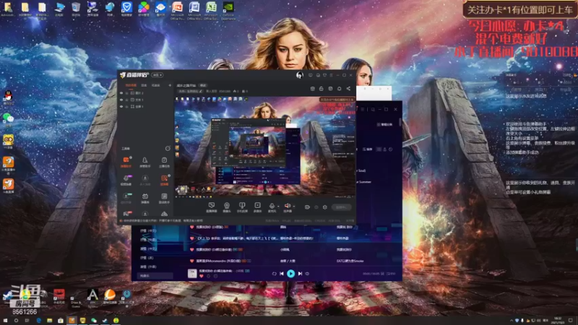Open the ARK shortcut with letter A icon
The image size is (578, 325).
click(x=92, y=297)
